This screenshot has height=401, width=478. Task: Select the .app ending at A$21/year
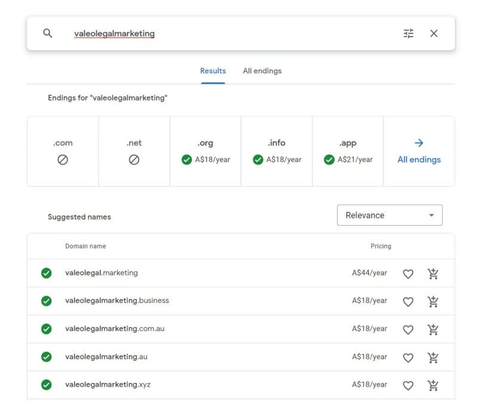tap(348, 151)
